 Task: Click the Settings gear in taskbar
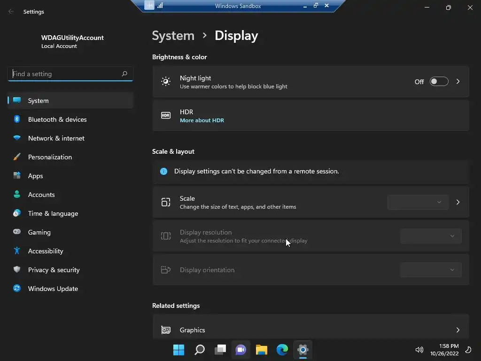tap(303, 350)
